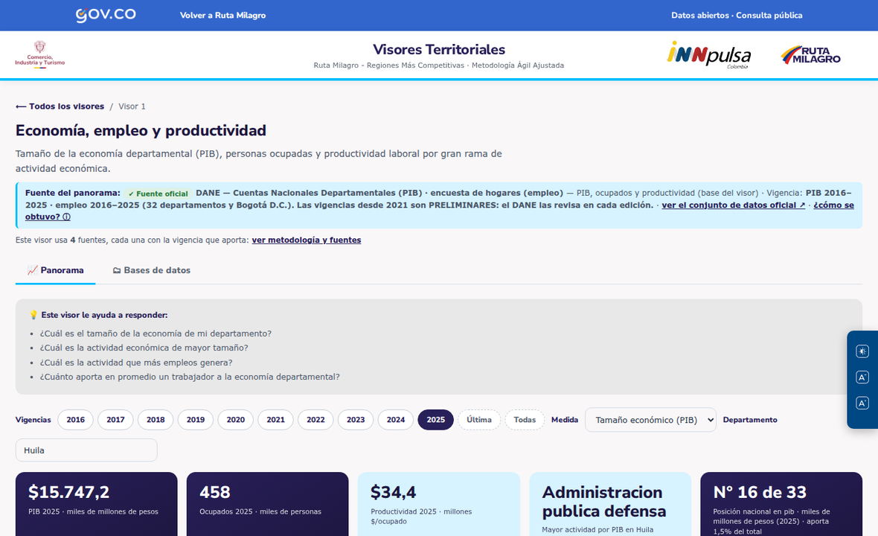Screen dimensions: 878x536
Task: Click the Visores Territoriales title
Action: pos(439,49)
